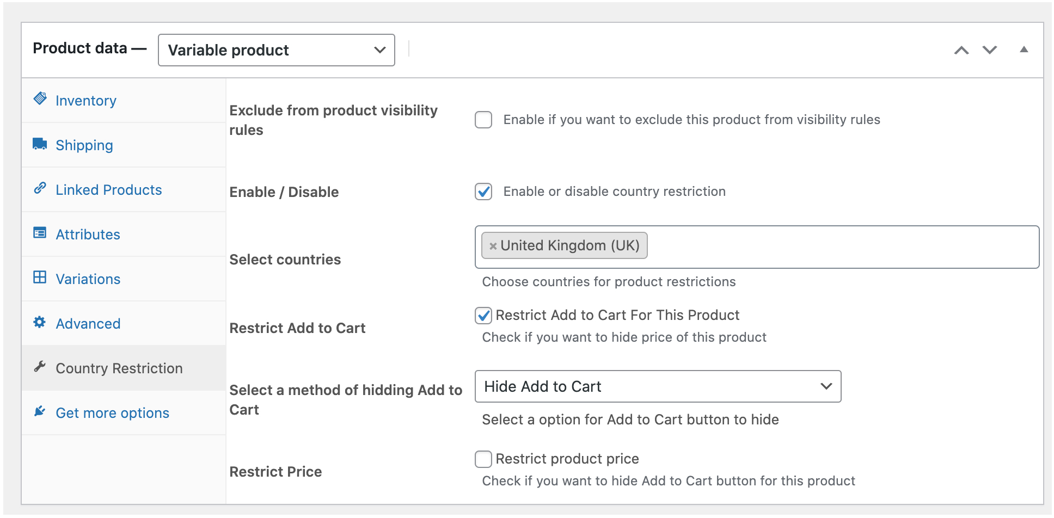Open the Variable product type dropdown
1054x518 pixels.
pos(276,50)
